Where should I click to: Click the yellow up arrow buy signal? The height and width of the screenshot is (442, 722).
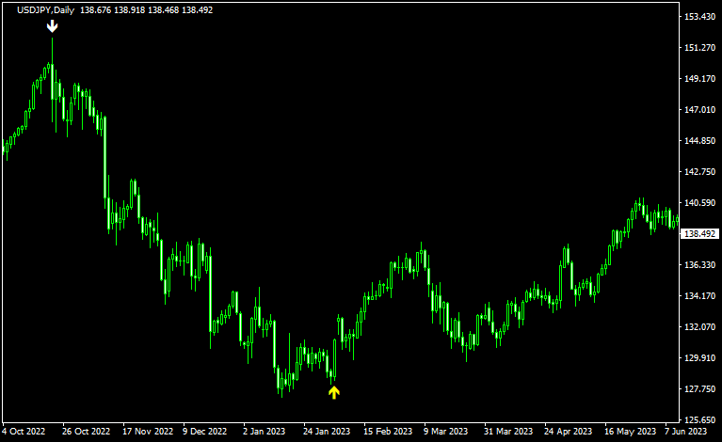click(333, 392)
